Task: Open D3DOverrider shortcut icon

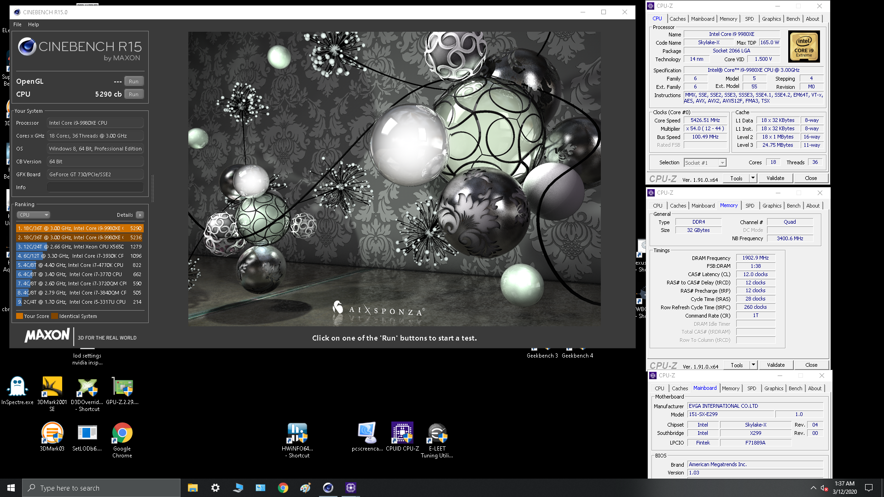Action: pyautogui.click(x=87, y=393)
